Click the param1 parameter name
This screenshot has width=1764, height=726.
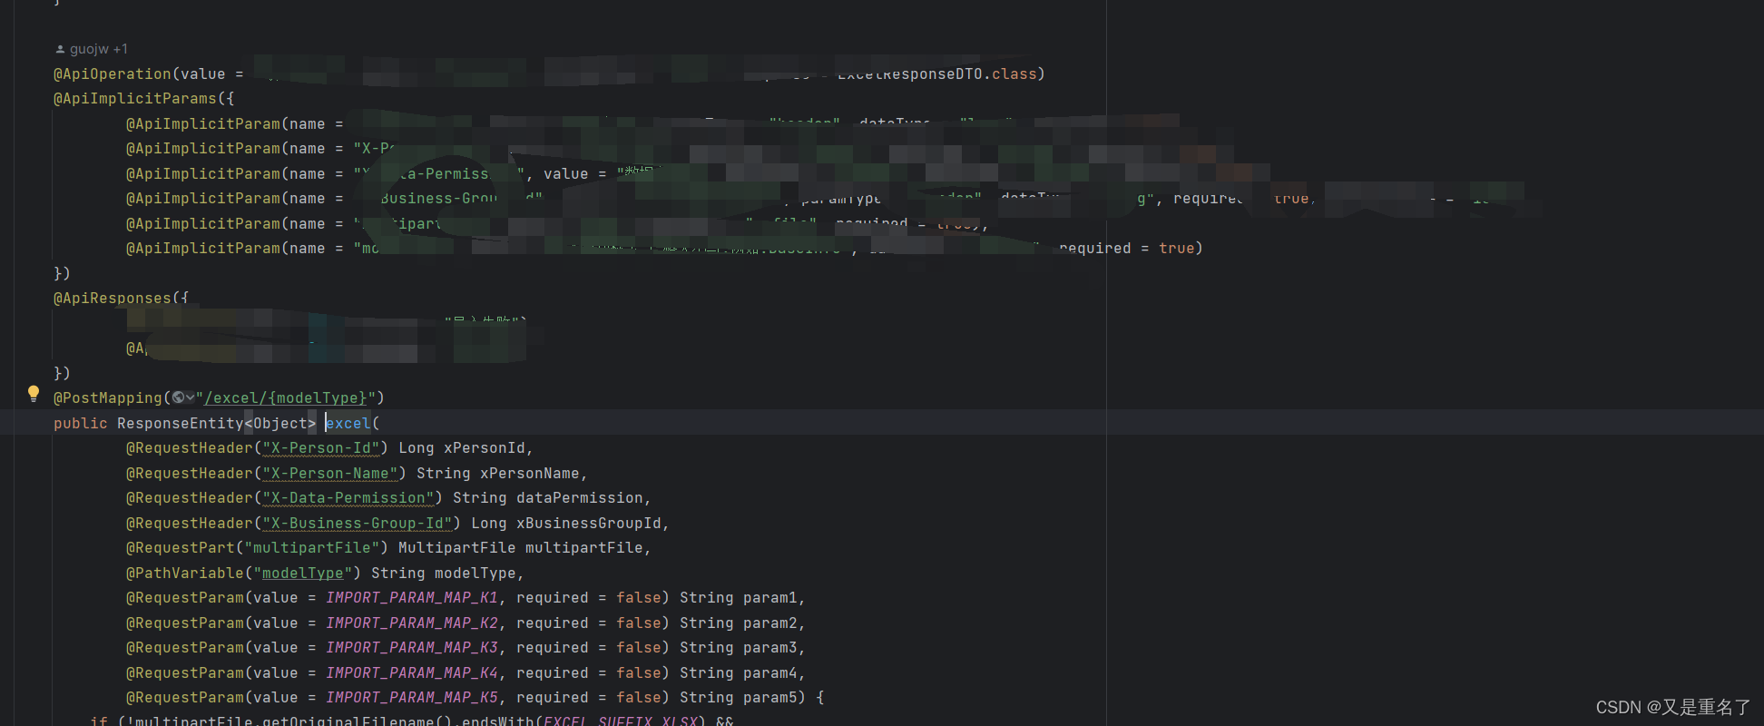click(x=770, y=598)
